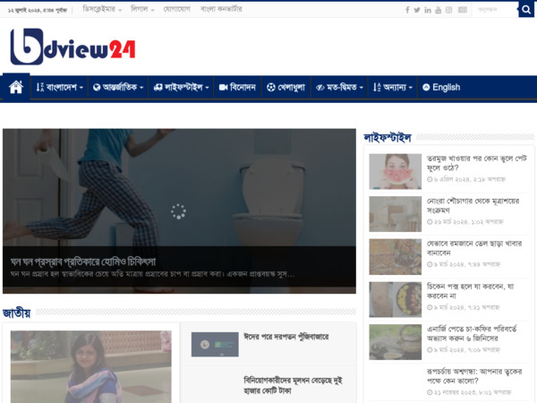Click the bdview24 site logo

[72, 47]
